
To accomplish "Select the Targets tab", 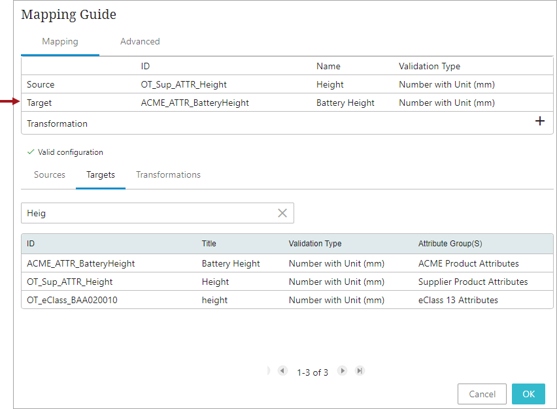I will [101, 174].
